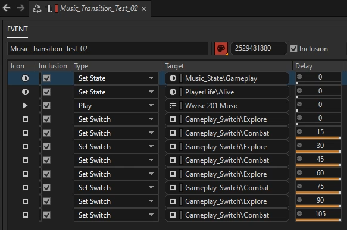Select the switch icon of the delay 90 Explore row
This screenshot has height=230, width=347.
pyautogui.click(x=25, y=201)
